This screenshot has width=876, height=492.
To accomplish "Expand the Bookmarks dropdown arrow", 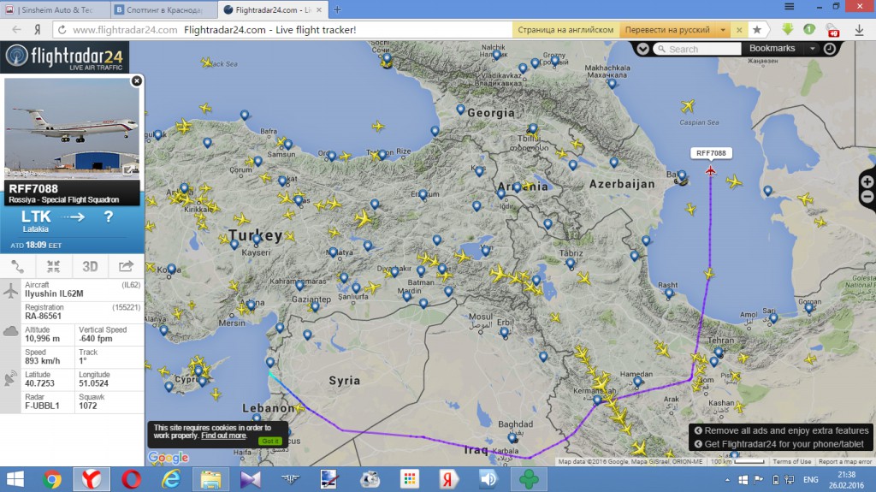I will pyautogui.click(x=813, y=50).
